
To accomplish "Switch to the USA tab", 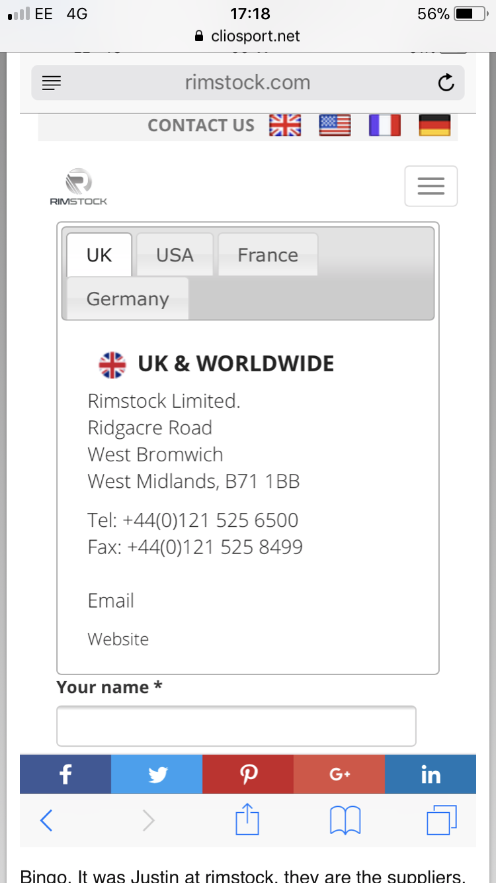I will (x=175, y=255).
